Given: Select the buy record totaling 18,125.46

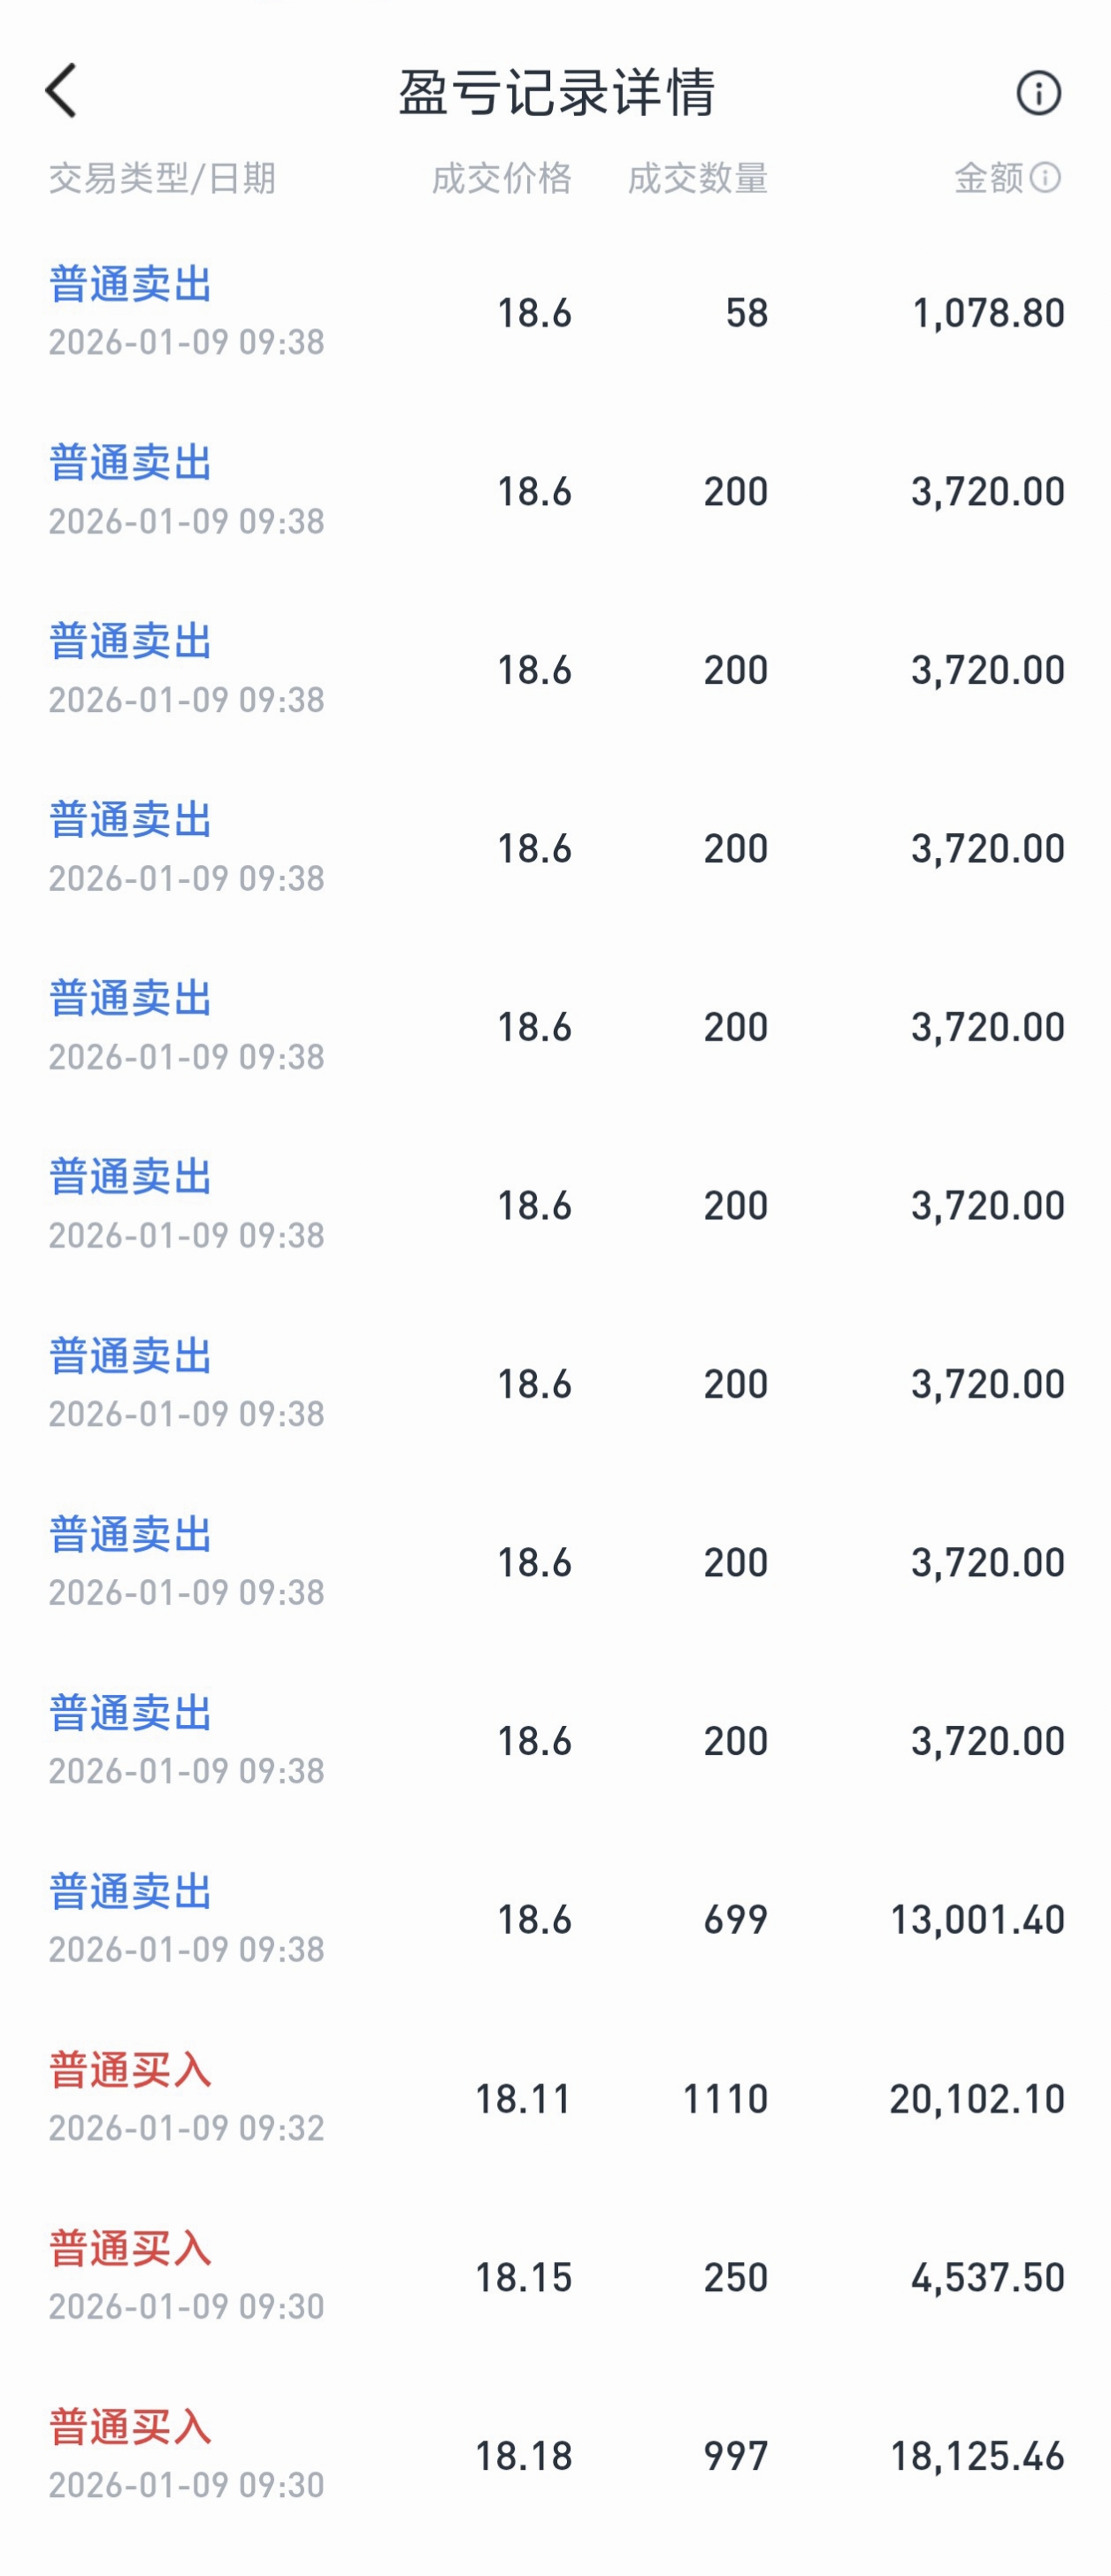Looking at the screenshot, I should click(977, 2456).
